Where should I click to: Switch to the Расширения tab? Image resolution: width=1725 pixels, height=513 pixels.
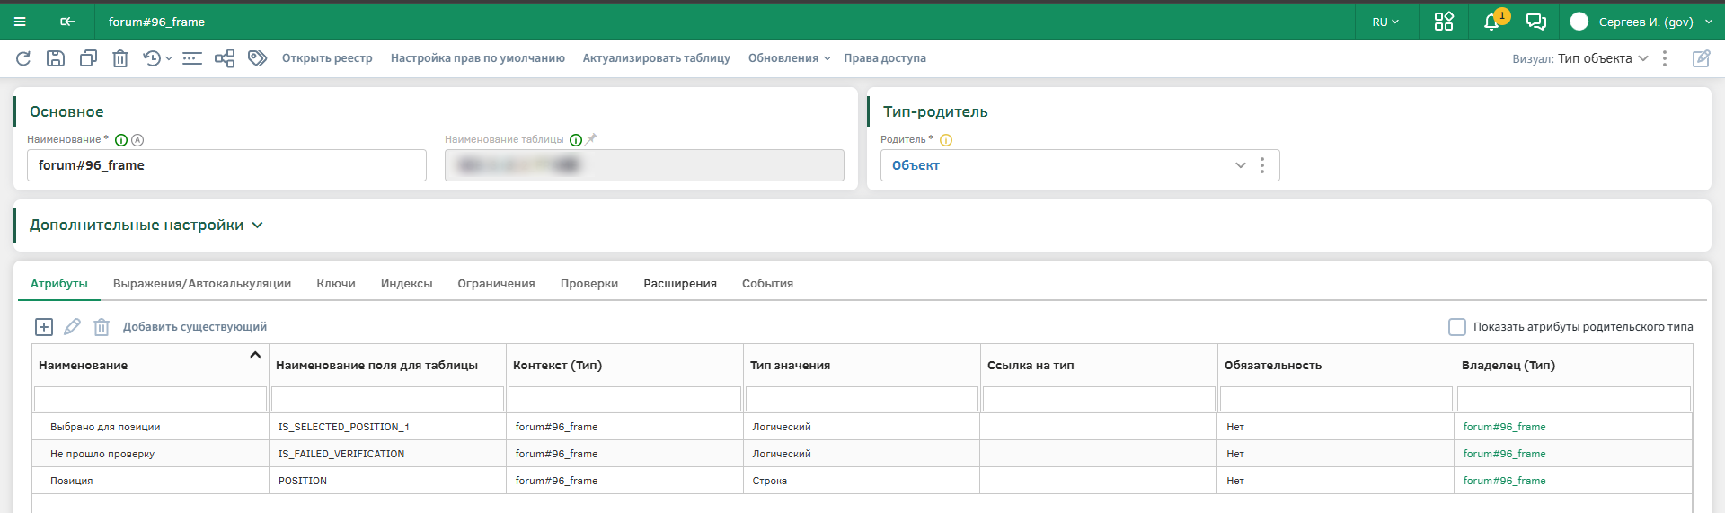click(679, 284)
